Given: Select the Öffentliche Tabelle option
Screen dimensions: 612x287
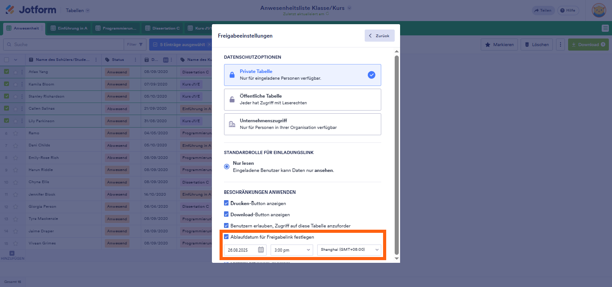Looking at the screenshot, I should tap(302, 99).
